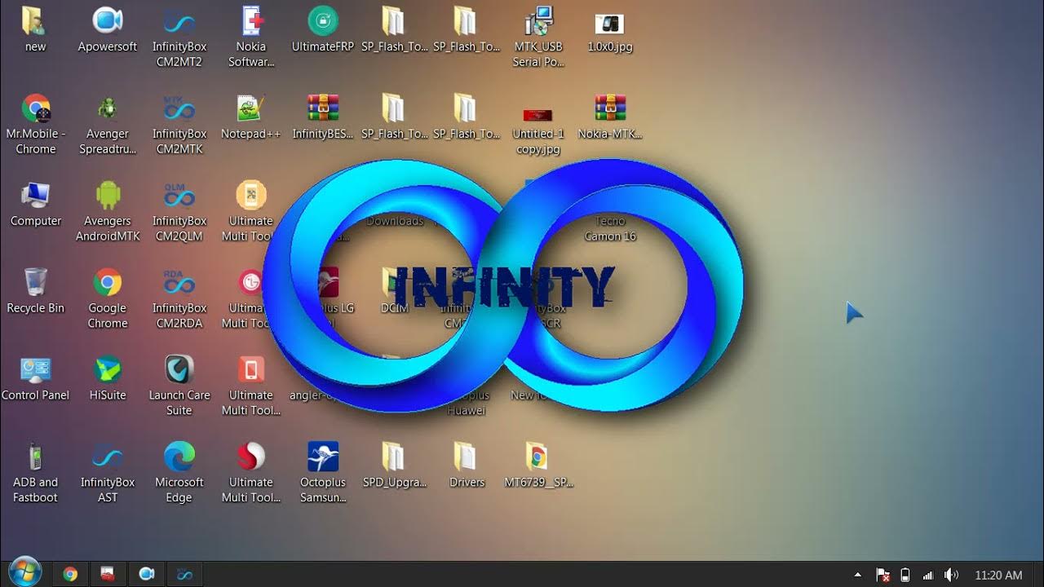
Task: Open Launch Care Suite shortcut
Action: [x=179, y=386]
